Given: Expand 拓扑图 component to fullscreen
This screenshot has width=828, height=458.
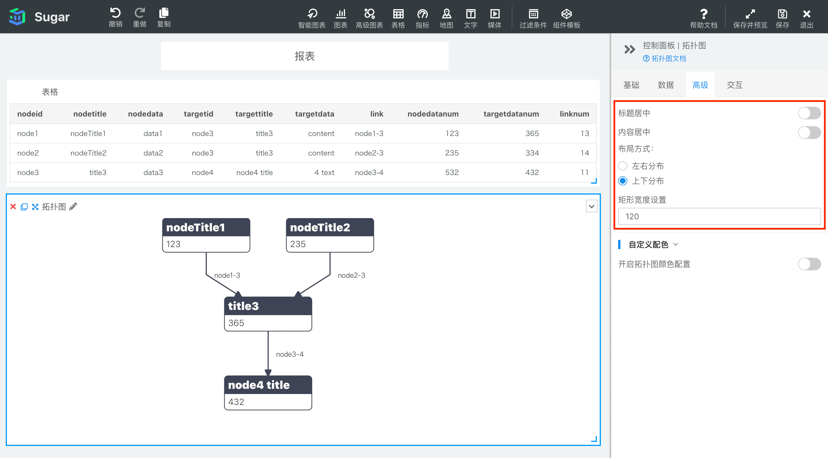Looking at the screenshot, I should [x=35, y=207].
